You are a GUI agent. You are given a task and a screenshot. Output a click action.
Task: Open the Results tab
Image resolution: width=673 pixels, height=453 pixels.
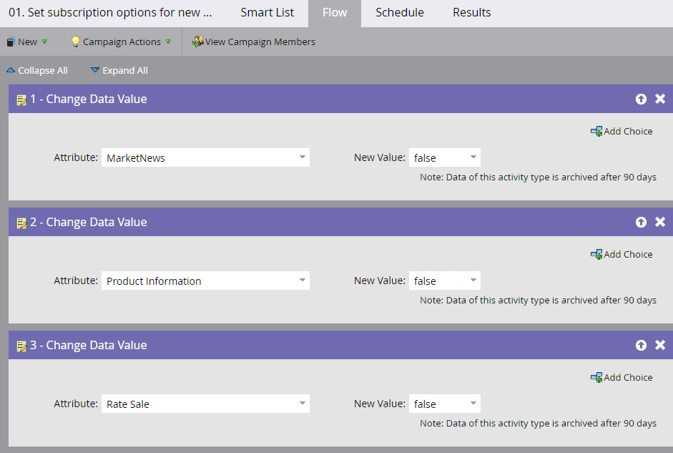tap(471, 13)
